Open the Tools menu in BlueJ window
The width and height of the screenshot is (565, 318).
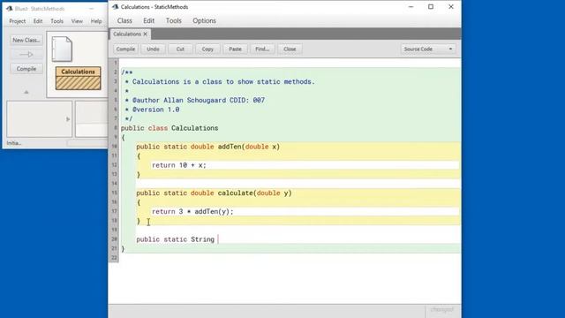point(56,21)
